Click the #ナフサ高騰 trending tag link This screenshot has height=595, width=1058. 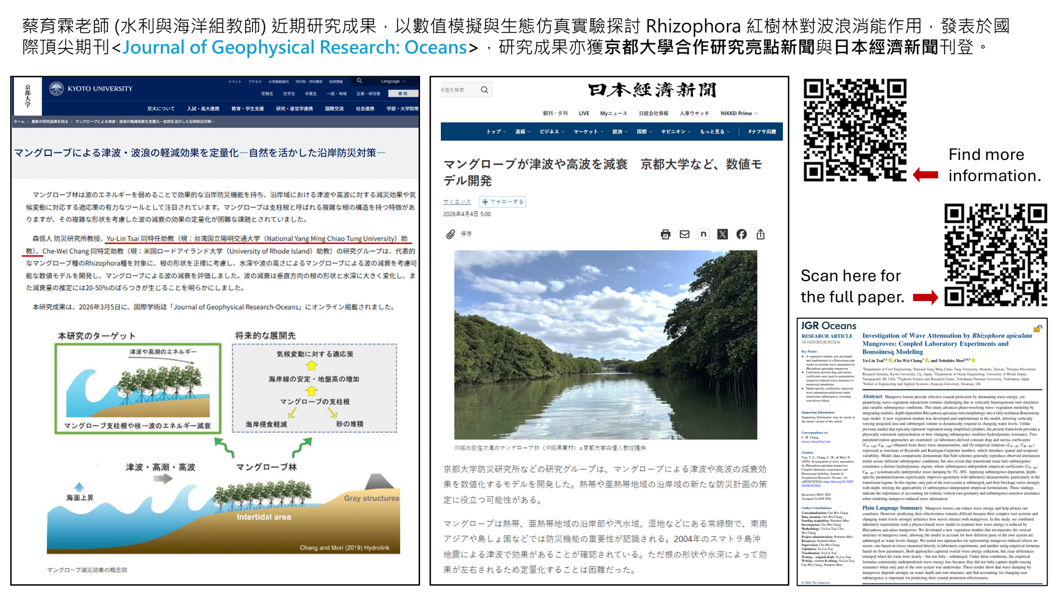(x=762, y=131)
